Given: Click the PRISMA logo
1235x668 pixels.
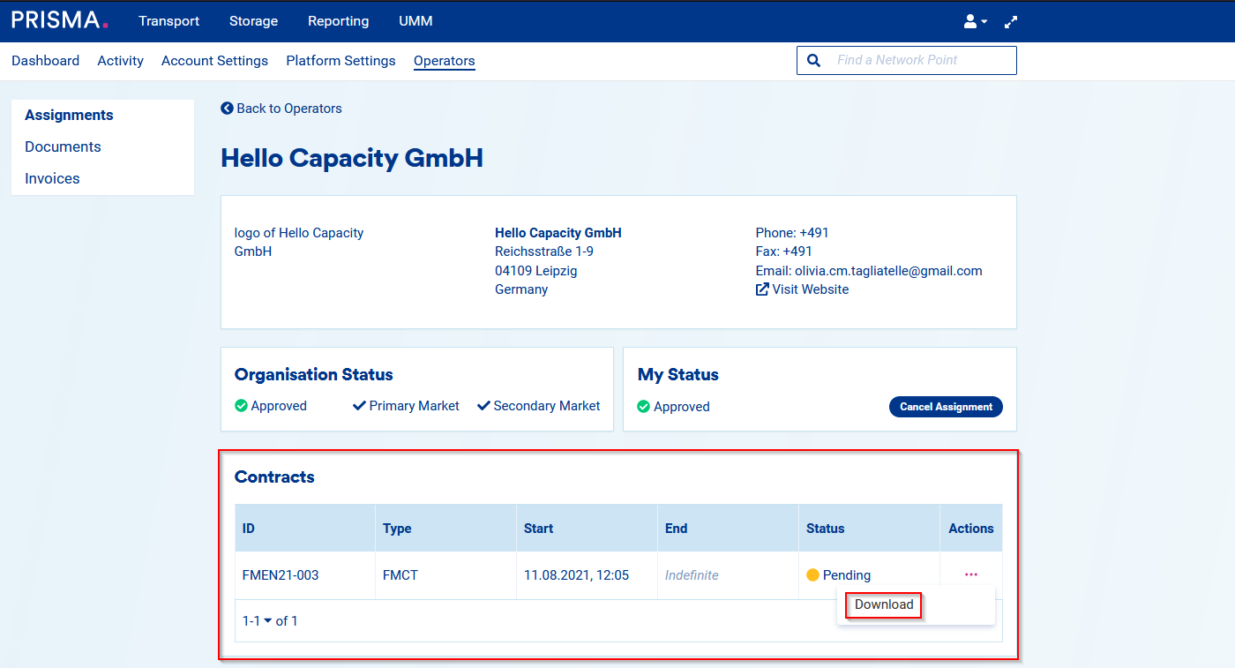Looking at the screenshot, I should pos(60,20).
